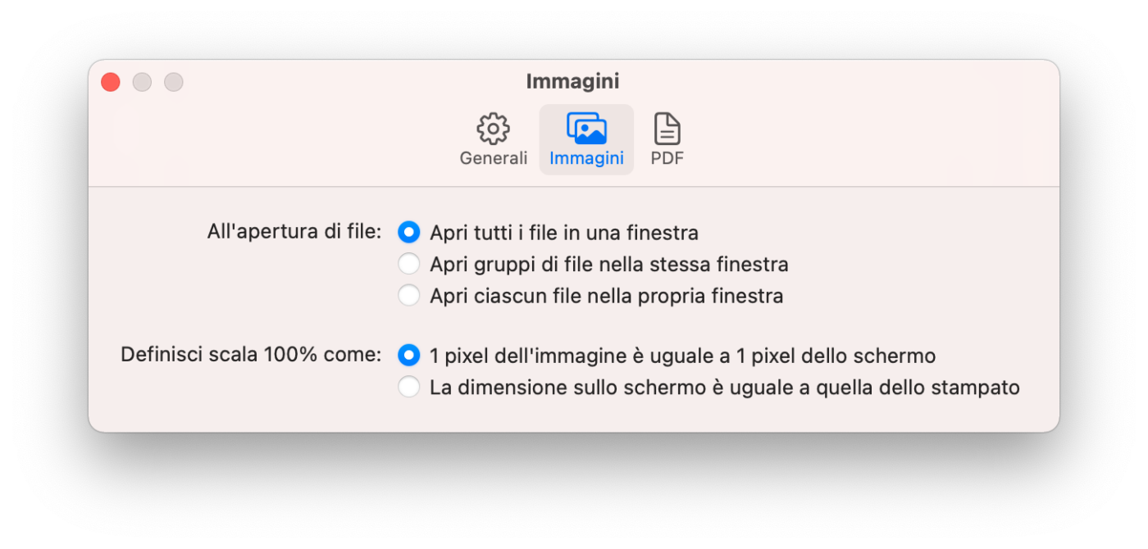Click the 'Definisci scala 100% come:' label
1148x549 pixels.
click(251, 355)
